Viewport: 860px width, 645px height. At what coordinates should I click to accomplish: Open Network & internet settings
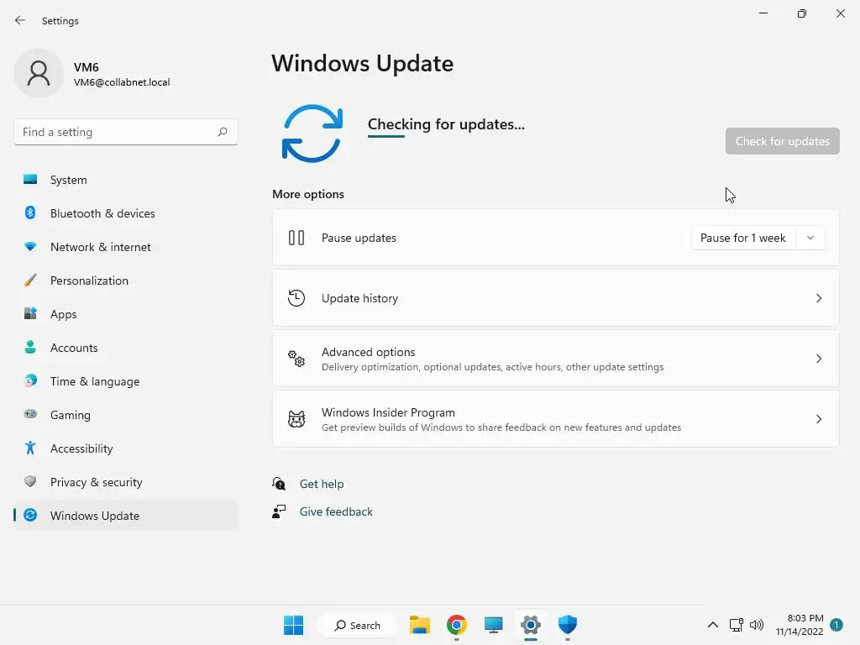pyautogui.click(x=126, y=247)
